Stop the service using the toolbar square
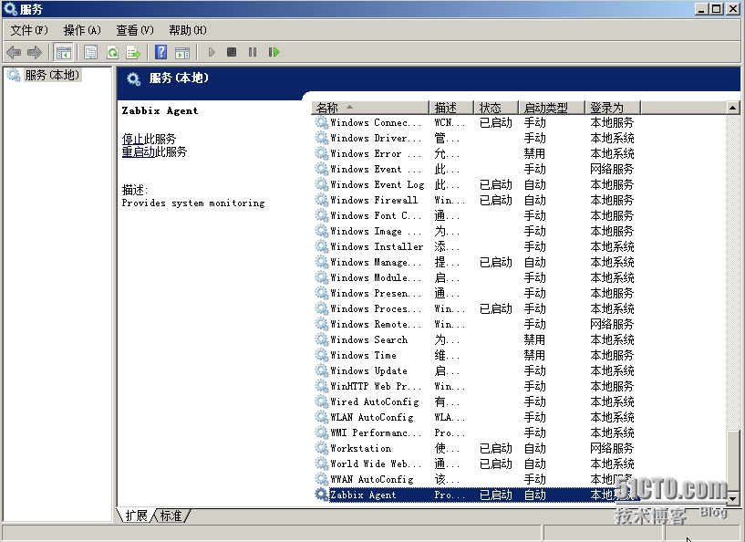The image size is (745, 542). (x=232, y=52)
